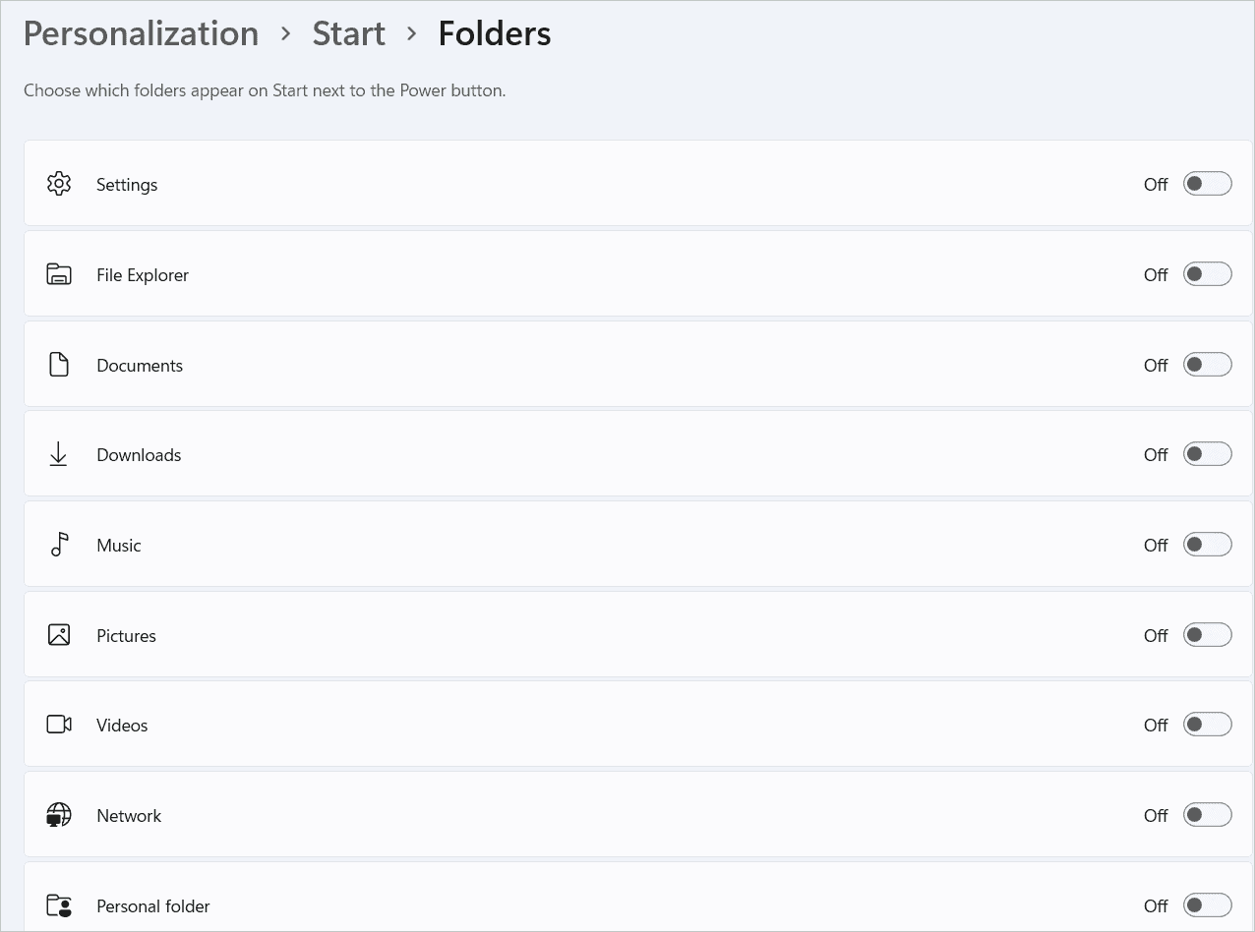The width and height of the screenshot is (1255, 932).
Task: Go back to Personalization via breadcrumb
Action: pos(141,33)
